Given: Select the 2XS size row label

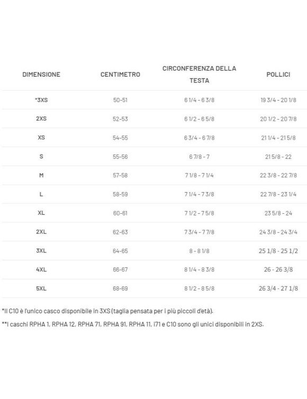Looking at the screenshot, I should 41,119.
